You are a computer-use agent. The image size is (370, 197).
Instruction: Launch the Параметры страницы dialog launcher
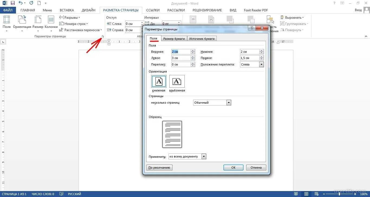point(103,36)
